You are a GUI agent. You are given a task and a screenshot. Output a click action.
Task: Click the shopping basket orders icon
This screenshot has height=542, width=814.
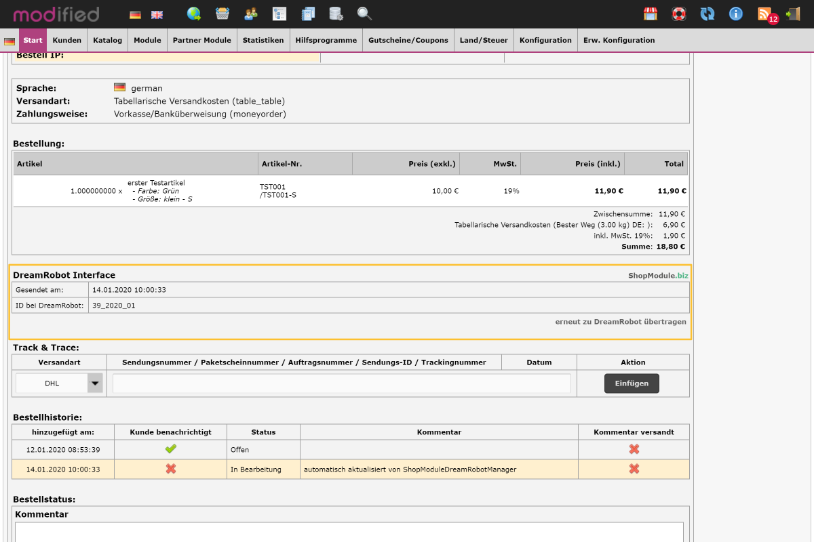tap(222, 14)
